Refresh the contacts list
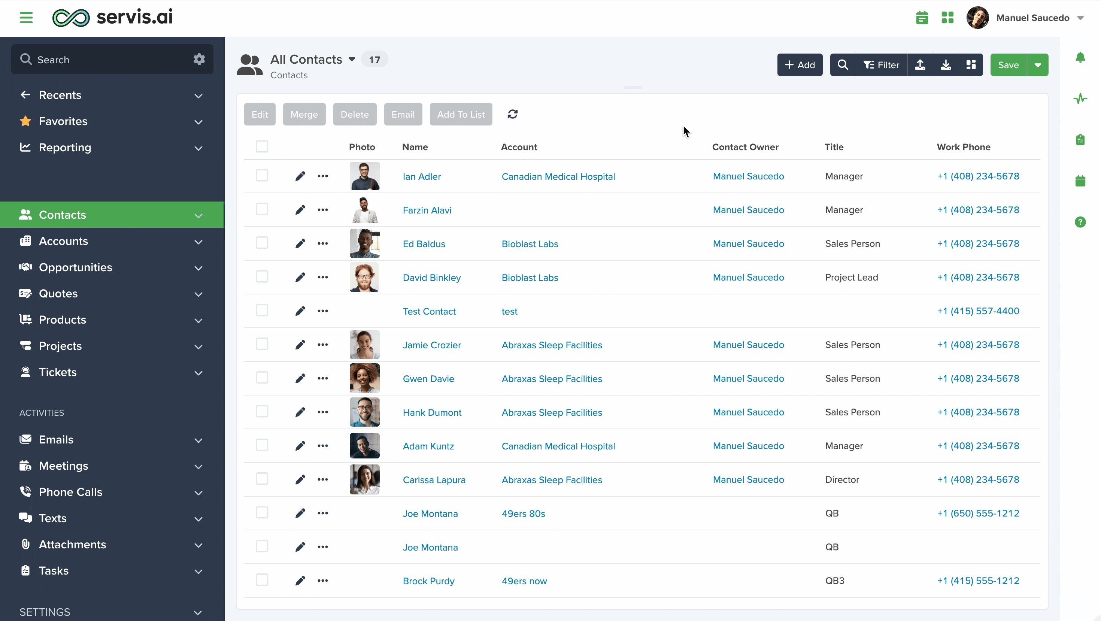 512,114
